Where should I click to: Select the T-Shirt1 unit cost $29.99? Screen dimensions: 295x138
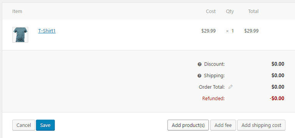(209, 31)
